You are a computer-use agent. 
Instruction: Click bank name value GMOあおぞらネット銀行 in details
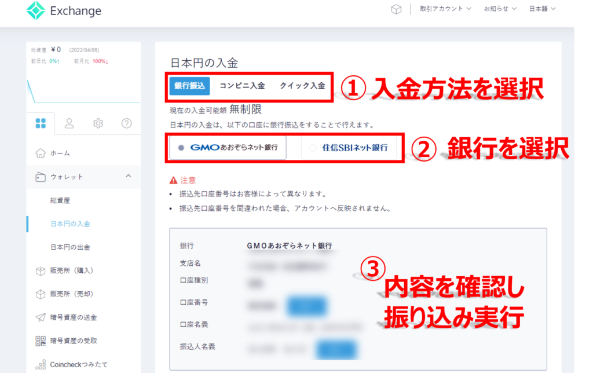(x=290, y=246)
